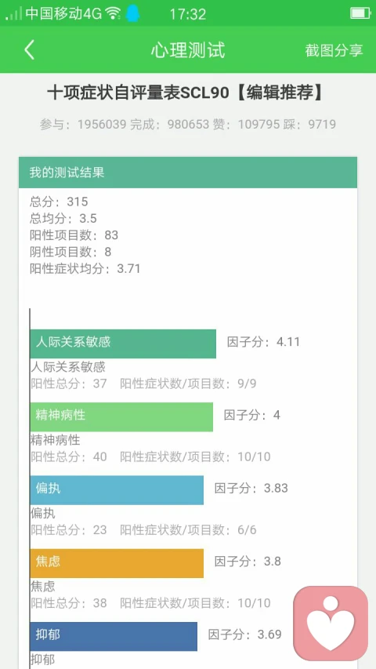Image resolution: width=376 pixels, height=669 pixels.
Task: Tap 截图分享 to share screenshot
Action: 334,50
